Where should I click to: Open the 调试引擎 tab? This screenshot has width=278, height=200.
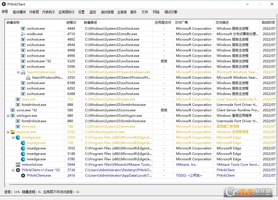point(171,12)
